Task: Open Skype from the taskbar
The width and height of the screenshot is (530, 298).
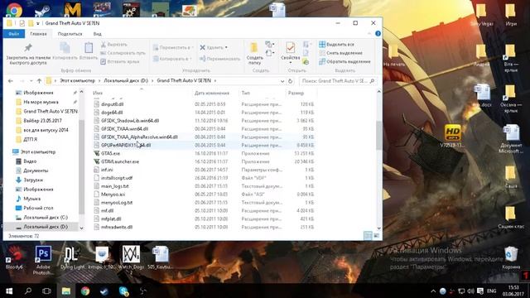Action: (x=123, y=291)
